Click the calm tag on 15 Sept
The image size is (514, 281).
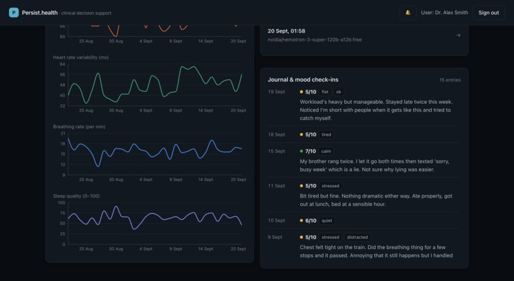[326, 151]
